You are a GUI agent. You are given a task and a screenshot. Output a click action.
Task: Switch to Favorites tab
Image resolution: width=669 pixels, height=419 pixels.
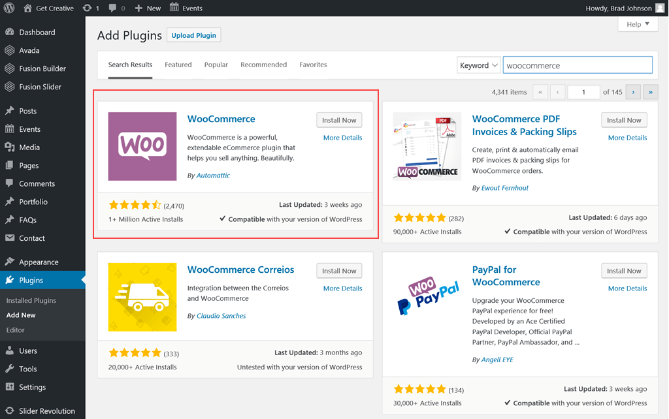[x=313, y=65]
